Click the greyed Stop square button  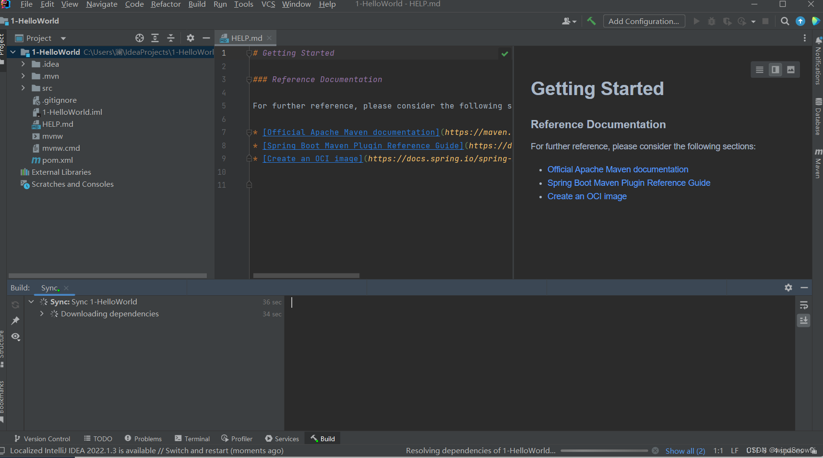pos(765,21)
